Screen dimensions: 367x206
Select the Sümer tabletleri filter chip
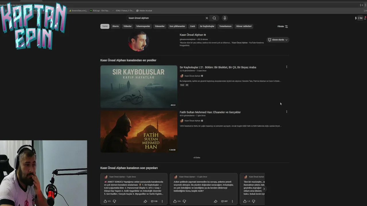pos(244,26)
